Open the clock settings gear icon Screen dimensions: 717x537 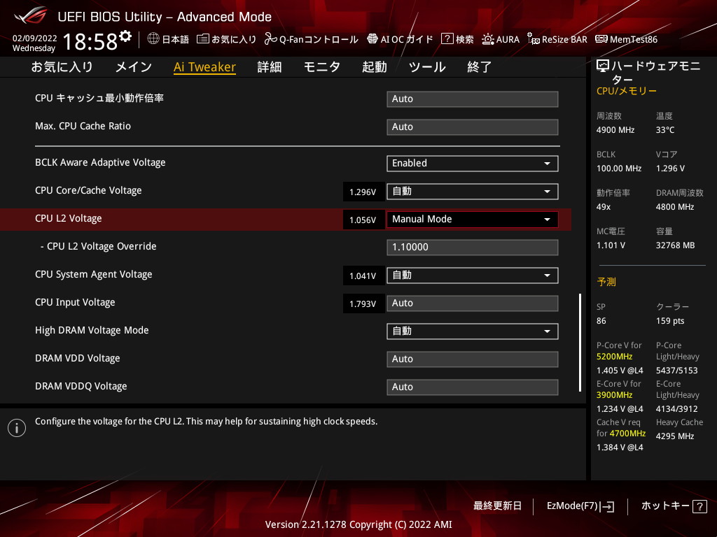125,36
